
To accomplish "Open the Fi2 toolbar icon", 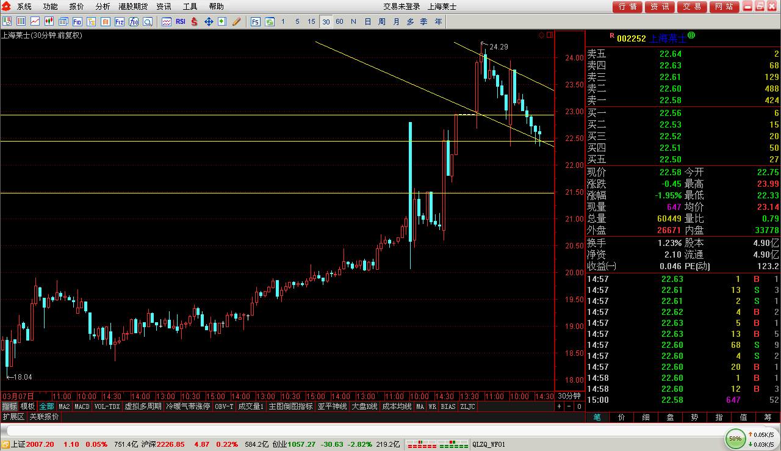I will click(119, 21).
